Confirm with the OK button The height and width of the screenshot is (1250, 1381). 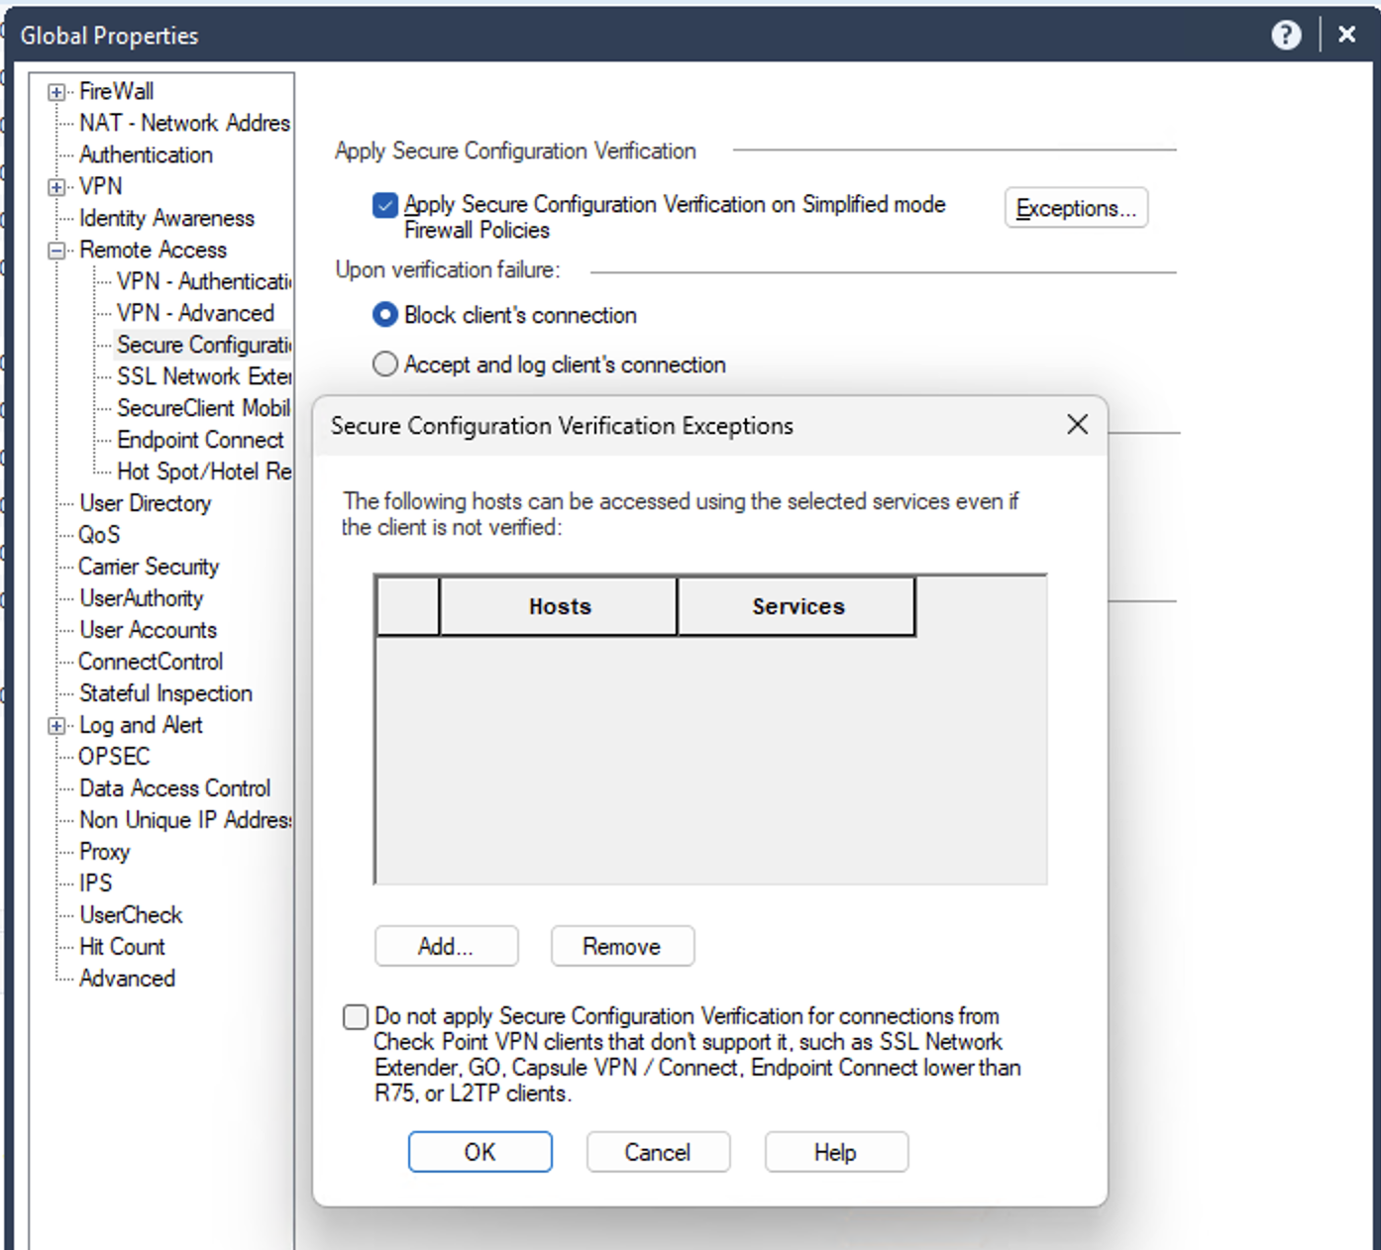click(x=479, y=1152)
